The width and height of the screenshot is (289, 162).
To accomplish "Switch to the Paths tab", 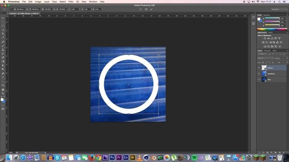I will [275, 51].
